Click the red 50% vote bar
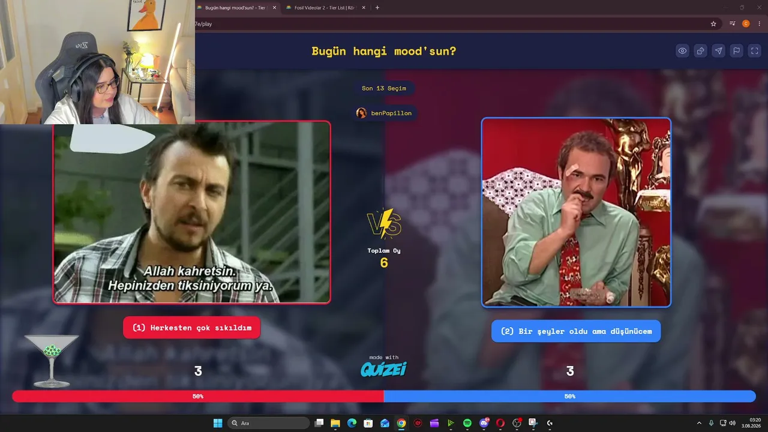Viewport: 768px width, 432px height. 198,396
